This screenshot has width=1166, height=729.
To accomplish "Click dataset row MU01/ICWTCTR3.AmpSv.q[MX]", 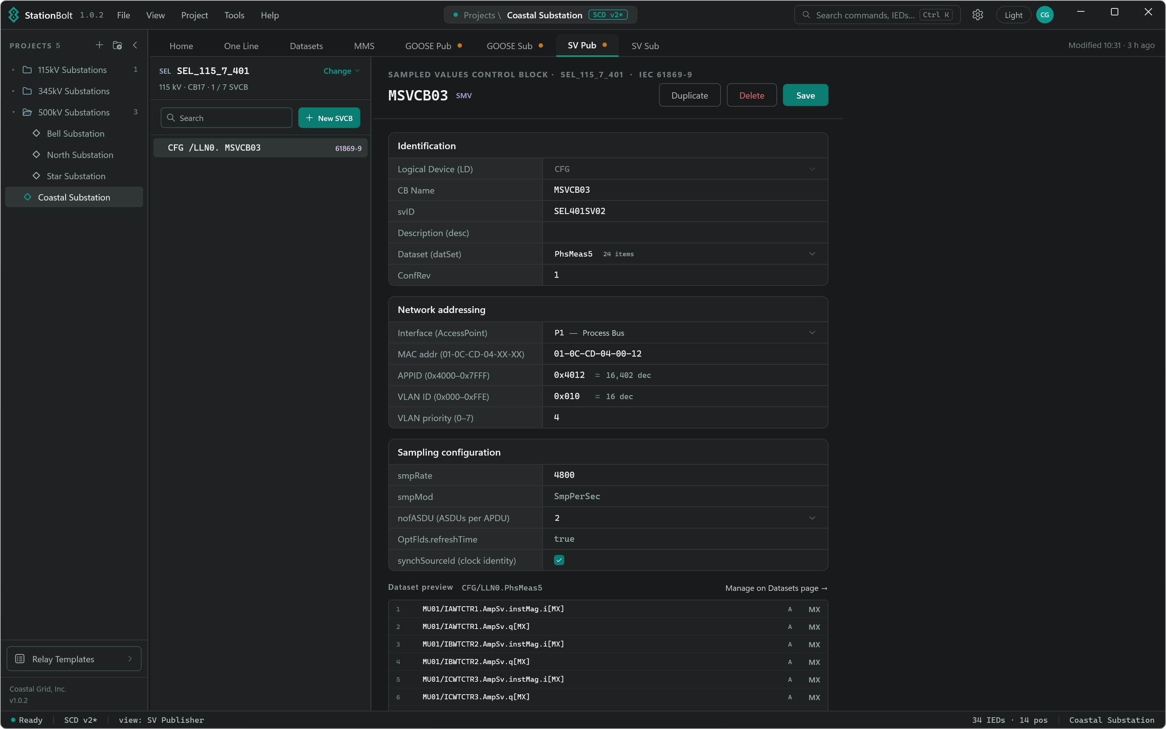I will pos(608,697).
